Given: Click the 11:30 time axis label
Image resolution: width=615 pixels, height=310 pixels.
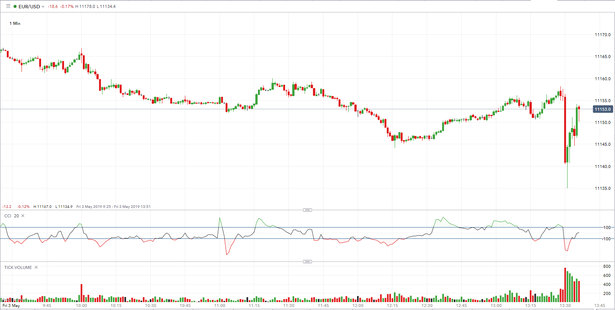Looking at the screenshot, I should tap(289, 305).
